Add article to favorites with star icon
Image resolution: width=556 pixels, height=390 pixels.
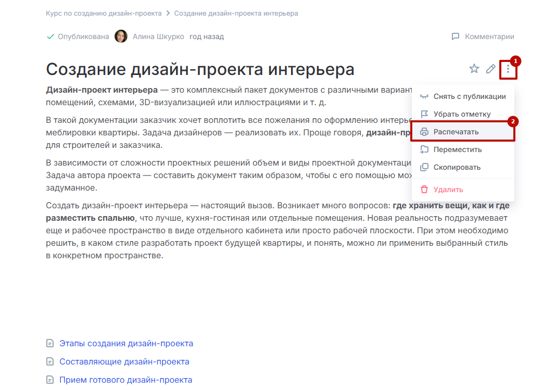(x=474, y=68)
